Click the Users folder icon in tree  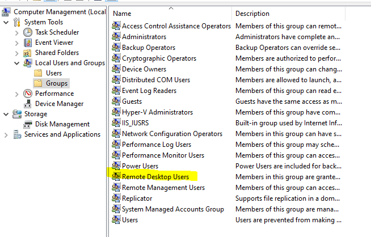click(38, 73)
